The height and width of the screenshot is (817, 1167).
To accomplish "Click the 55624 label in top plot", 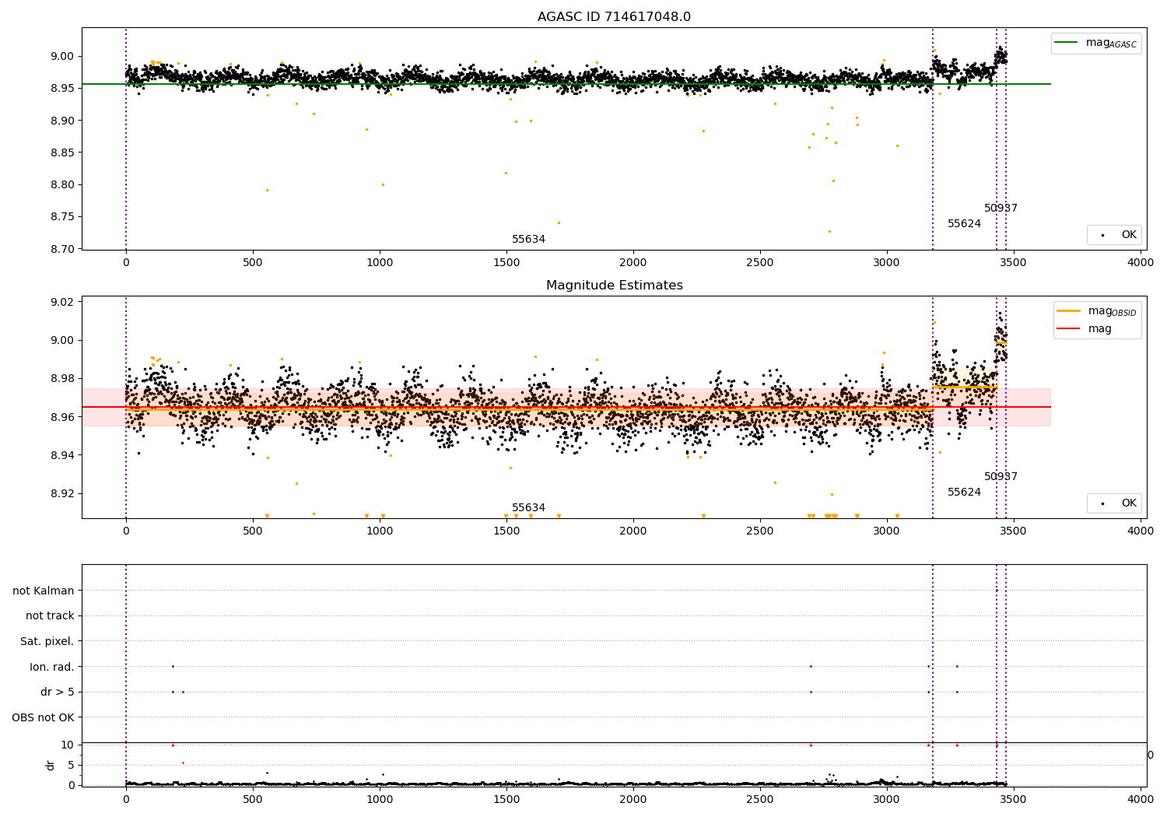I will coord(964,224).
